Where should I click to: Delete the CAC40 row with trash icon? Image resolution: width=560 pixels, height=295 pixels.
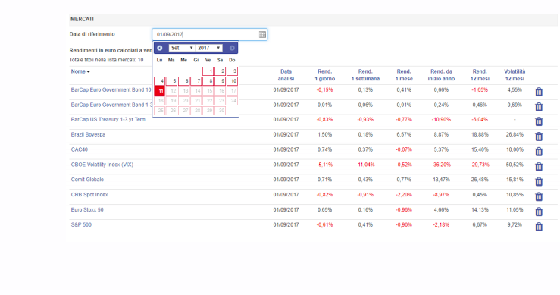[539, 152]
